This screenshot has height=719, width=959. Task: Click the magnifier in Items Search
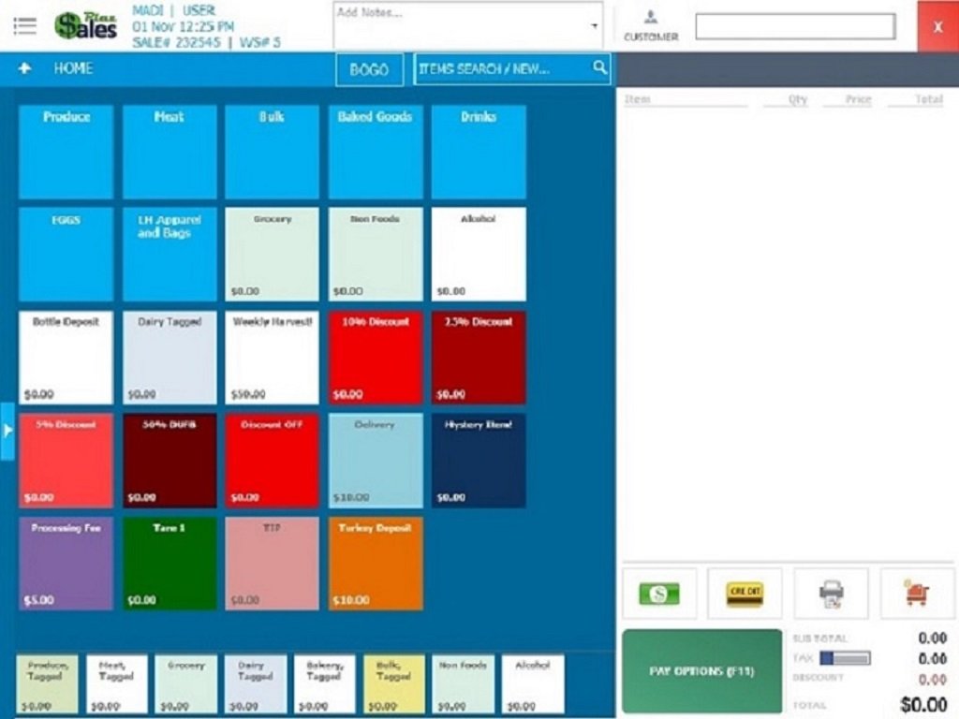(x=599, y=68)
